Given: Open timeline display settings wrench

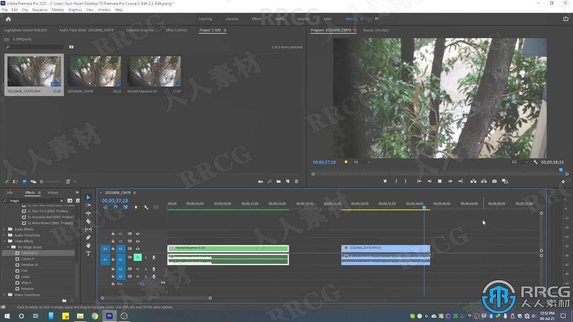Looking at the screenshot, I should 146,207.
